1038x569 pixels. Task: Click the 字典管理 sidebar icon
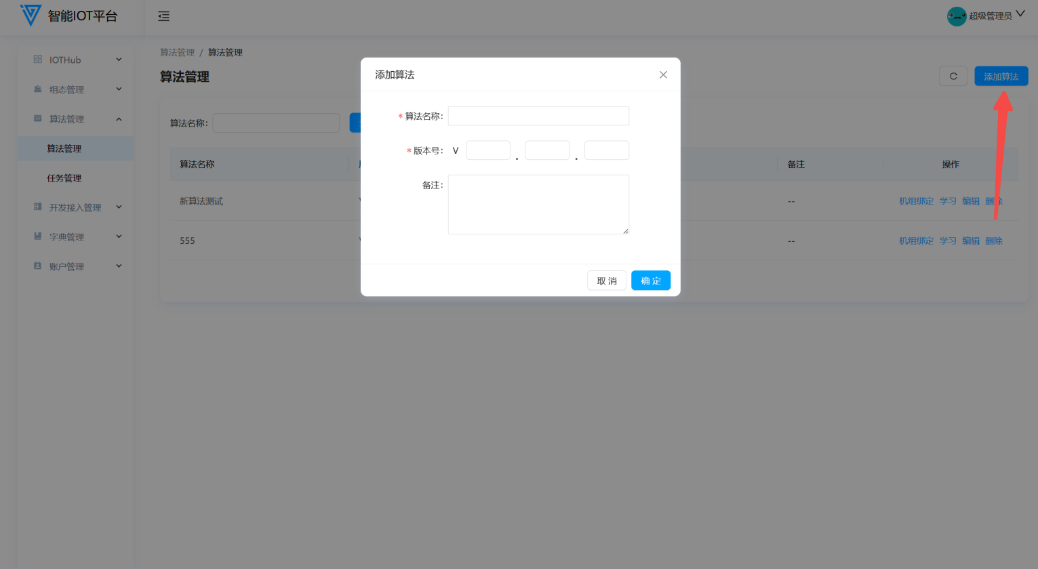tap(37, 236)
